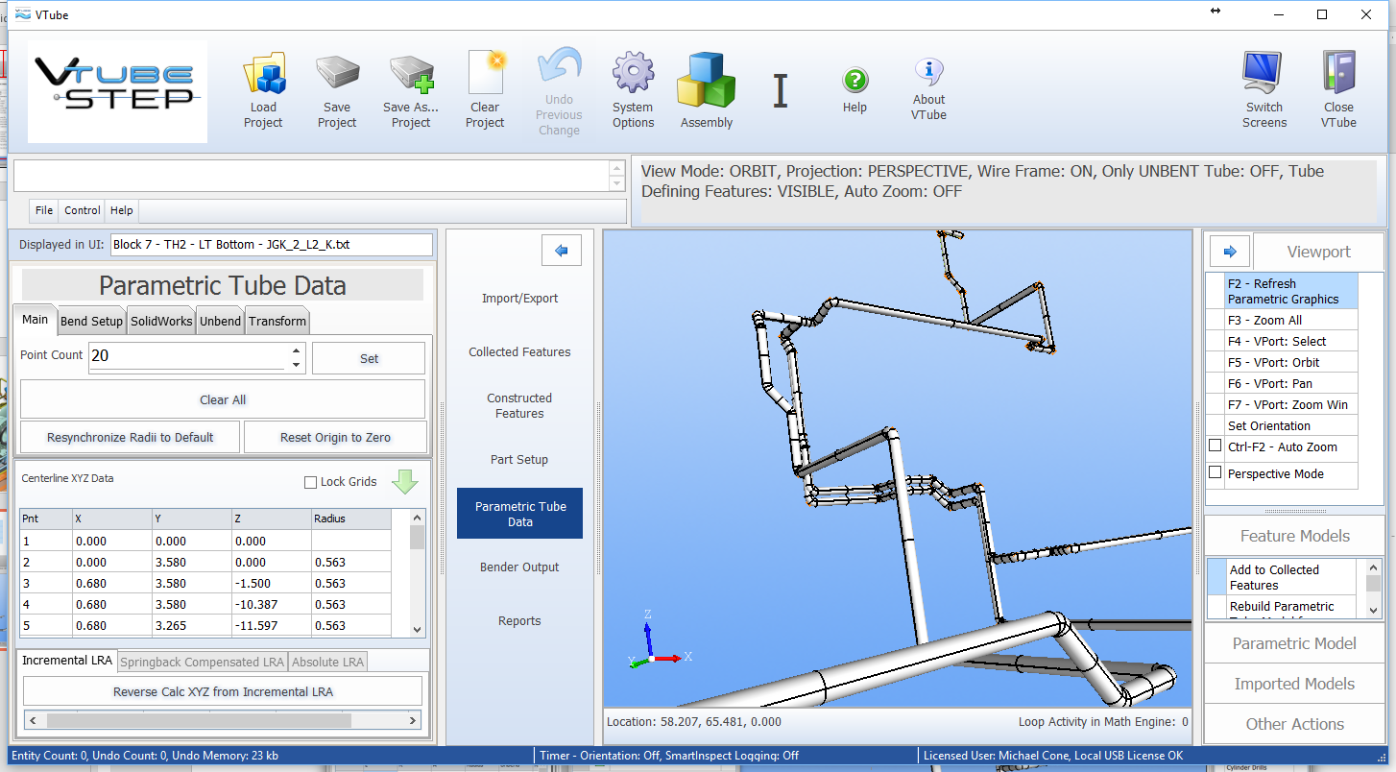Open Save As Project from the toolbar
The width and height of the screenshot is (1396, 772).
point(411,75)
